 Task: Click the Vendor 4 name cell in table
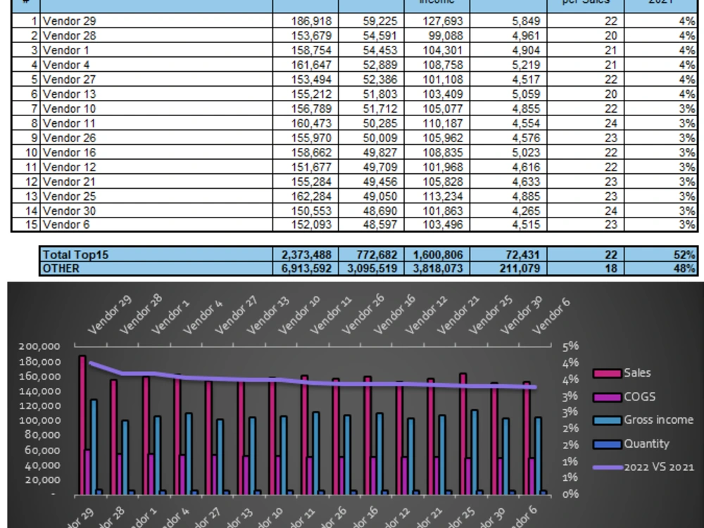coord(156,65)
